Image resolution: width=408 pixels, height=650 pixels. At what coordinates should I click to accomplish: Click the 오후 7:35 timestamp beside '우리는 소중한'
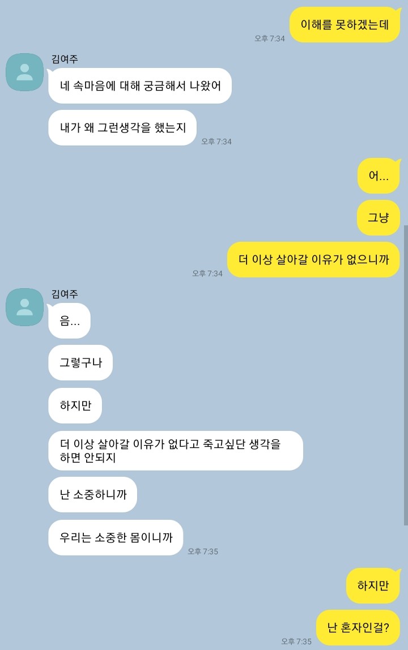pyautogui.click(x=203, y=551)
